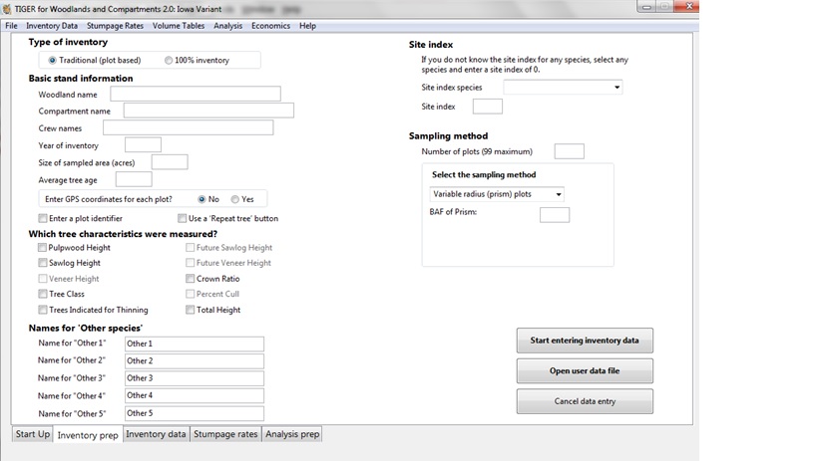This screenshot has width=817, height=461.
Task: Focus the BAF of Prism input box
Action: click(554, 215)
